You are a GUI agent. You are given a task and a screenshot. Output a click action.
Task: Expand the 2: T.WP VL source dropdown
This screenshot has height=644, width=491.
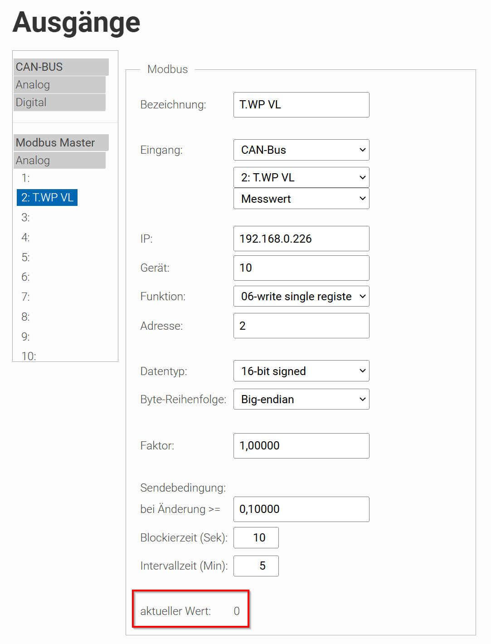click(x=301, y=177)
